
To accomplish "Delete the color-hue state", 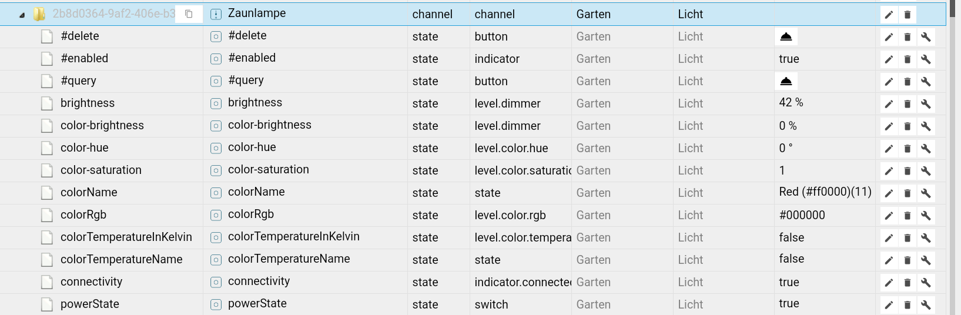I will pyautogui.click(x=907, y=149).
